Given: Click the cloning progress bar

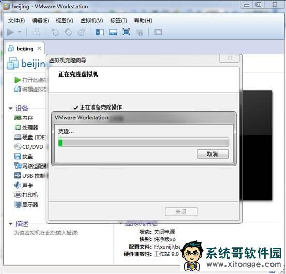Looking at the screenshot, I should [144, 142].
